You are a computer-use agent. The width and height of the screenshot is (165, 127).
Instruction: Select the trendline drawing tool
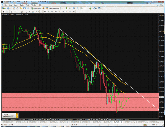pos(19,12)
